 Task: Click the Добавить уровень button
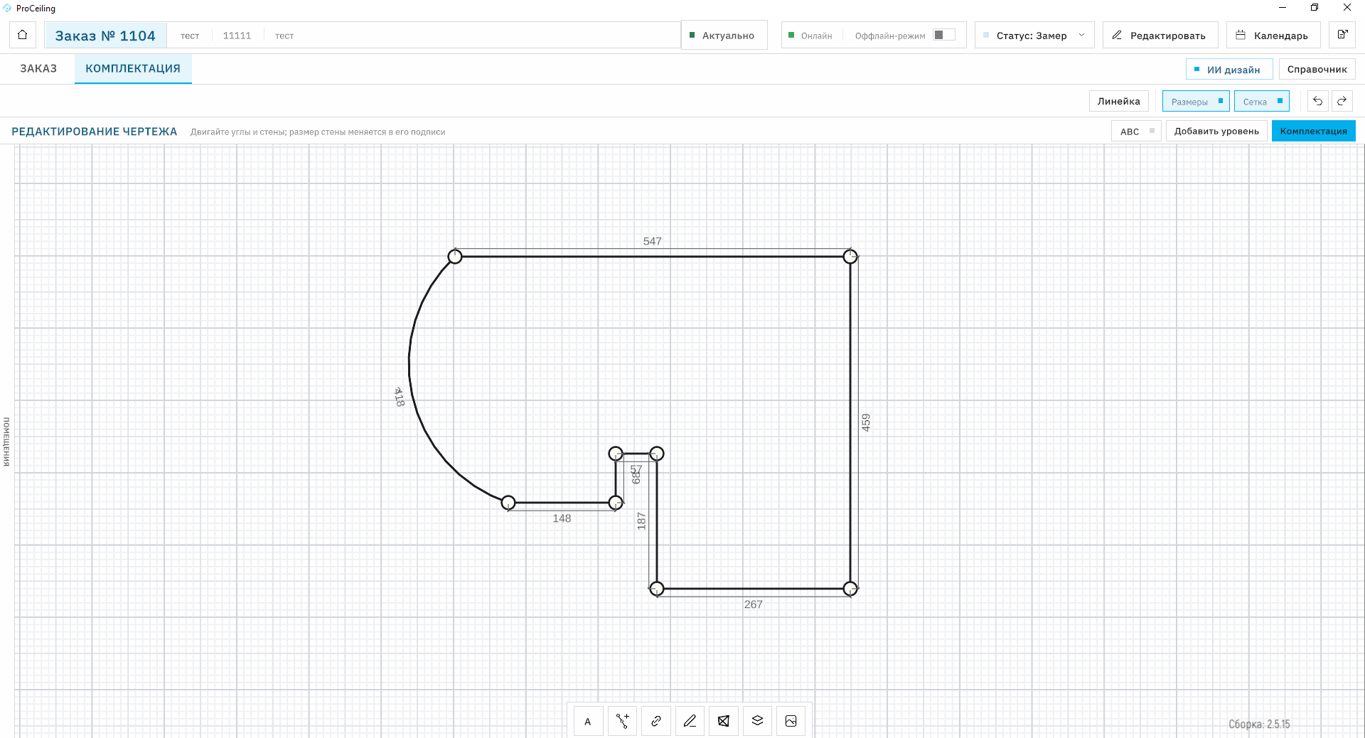[1216, 132]
